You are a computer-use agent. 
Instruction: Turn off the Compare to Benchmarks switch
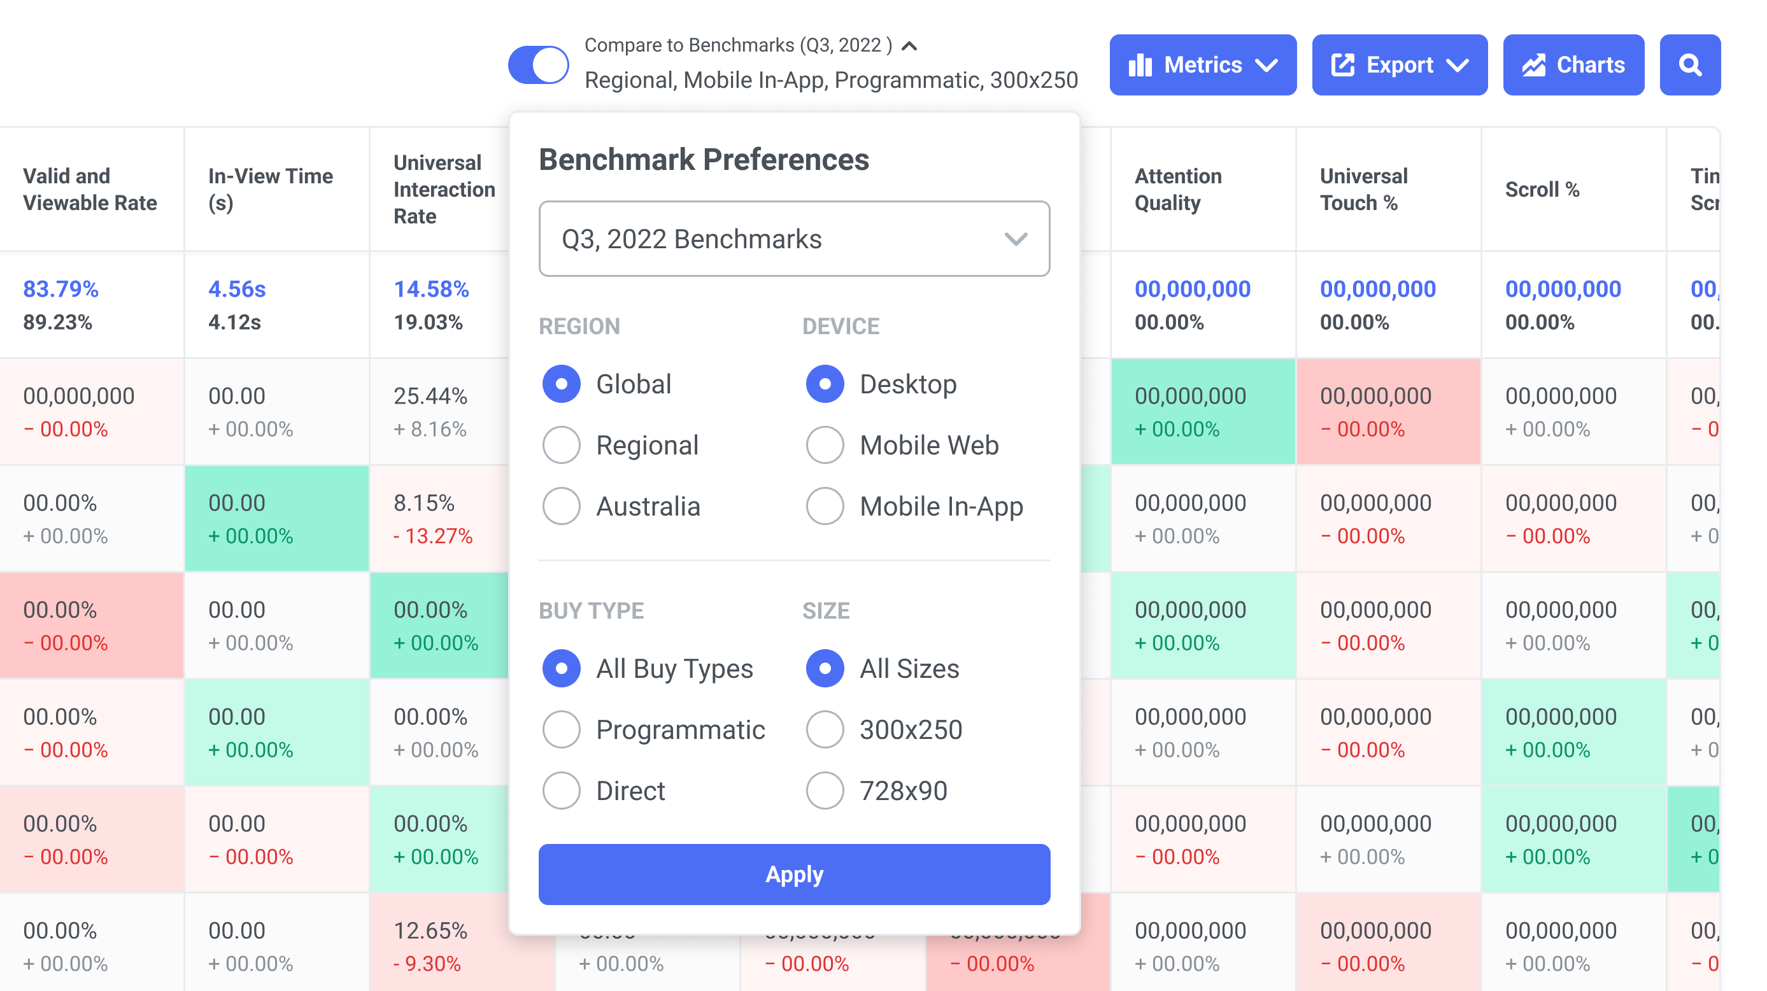click(x=539, y=65)
